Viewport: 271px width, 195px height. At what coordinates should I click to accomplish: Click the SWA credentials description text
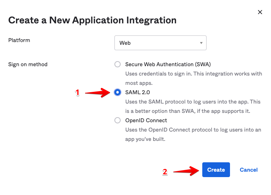[x=194, y=78]
